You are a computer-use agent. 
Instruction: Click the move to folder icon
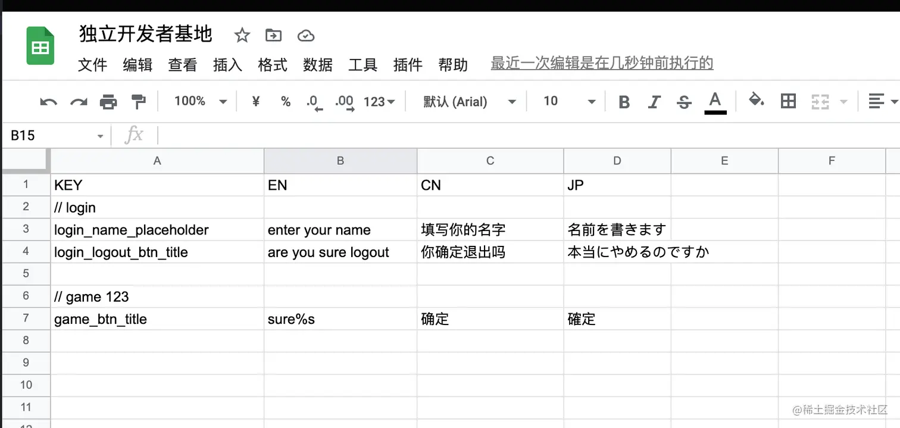pos(273,36)
